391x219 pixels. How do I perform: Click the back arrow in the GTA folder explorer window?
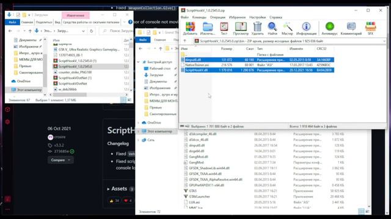pos(141,49)
